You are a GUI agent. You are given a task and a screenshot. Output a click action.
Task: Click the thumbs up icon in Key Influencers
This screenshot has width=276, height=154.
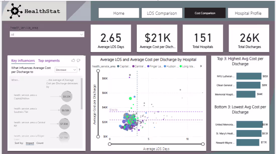click(x=73, y=60)
